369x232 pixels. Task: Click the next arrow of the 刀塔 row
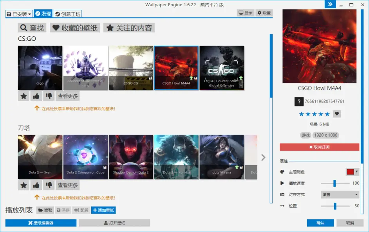pos(263,157)
